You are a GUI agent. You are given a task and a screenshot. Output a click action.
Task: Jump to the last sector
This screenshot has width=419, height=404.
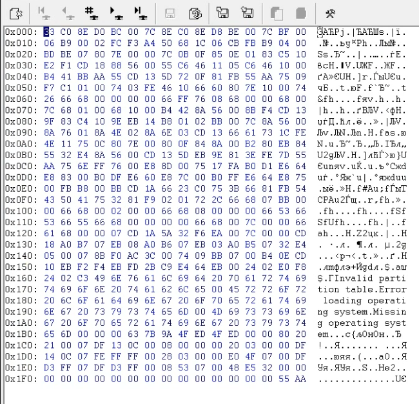139,12
